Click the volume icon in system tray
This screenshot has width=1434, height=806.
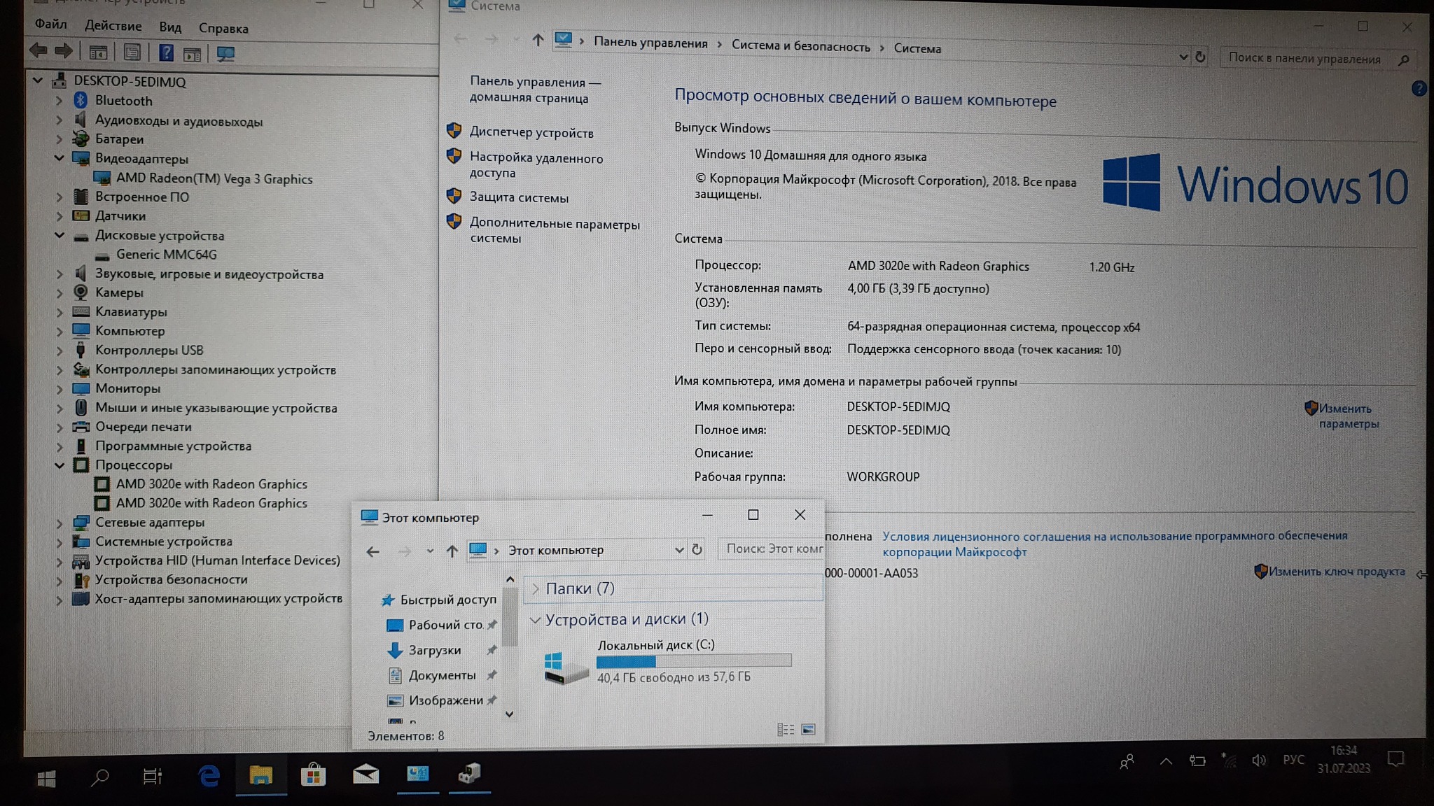(1258, 761)
